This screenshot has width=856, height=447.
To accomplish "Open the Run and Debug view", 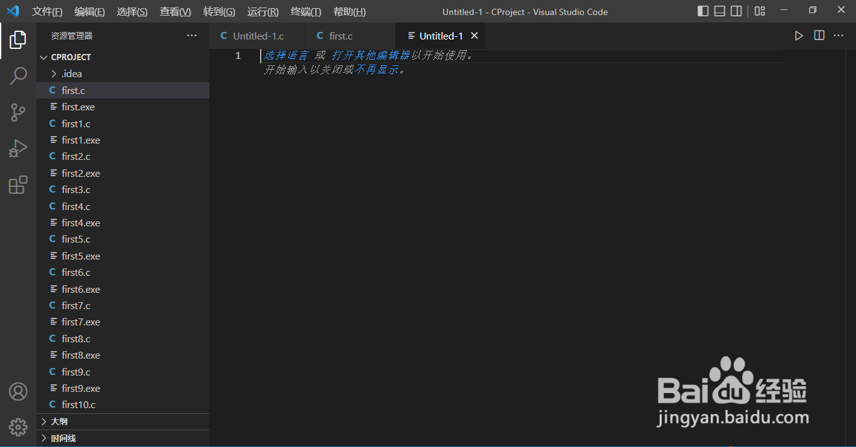I will [18, 149].
